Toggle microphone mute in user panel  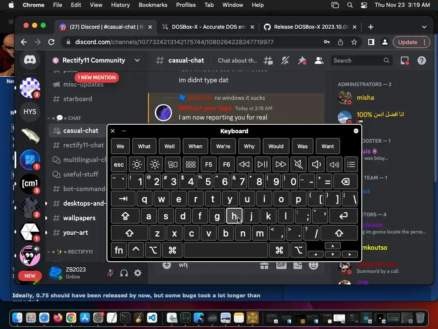point(110,273)
